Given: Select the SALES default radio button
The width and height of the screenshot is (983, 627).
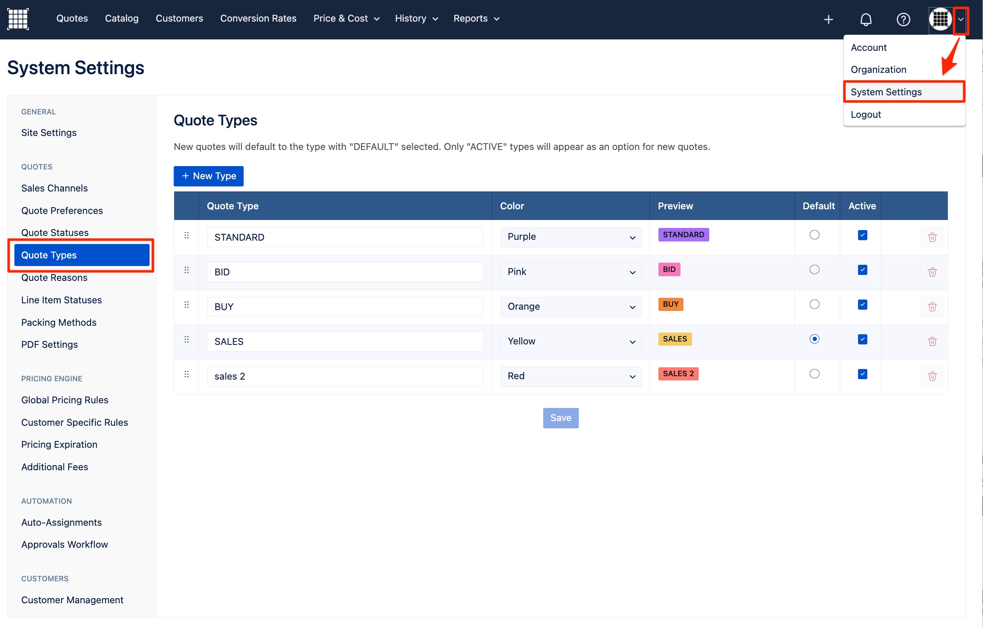Looking at the screenshot, I should (814, 339).
